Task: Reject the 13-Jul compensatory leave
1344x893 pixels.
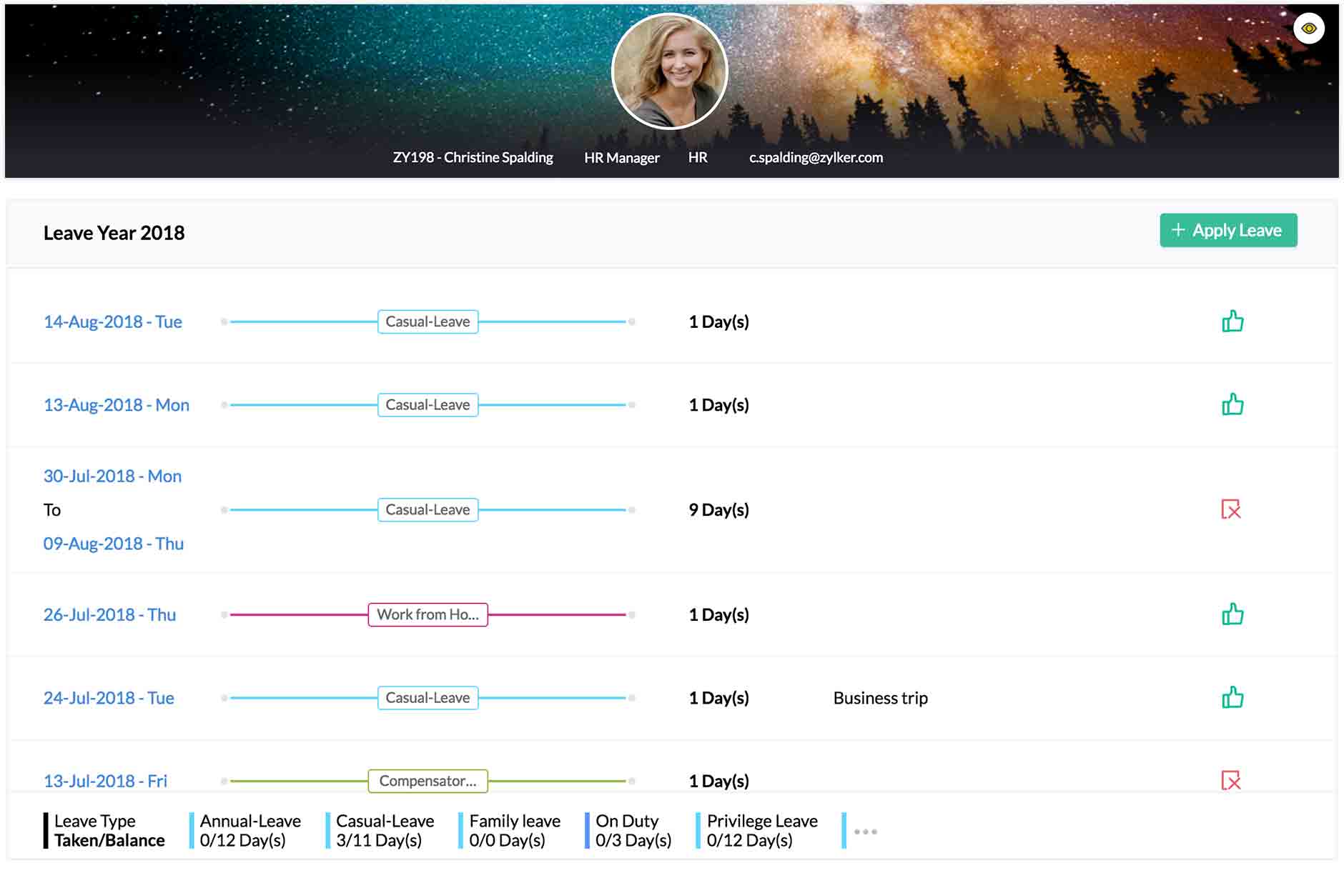Action: (1232, 781)
